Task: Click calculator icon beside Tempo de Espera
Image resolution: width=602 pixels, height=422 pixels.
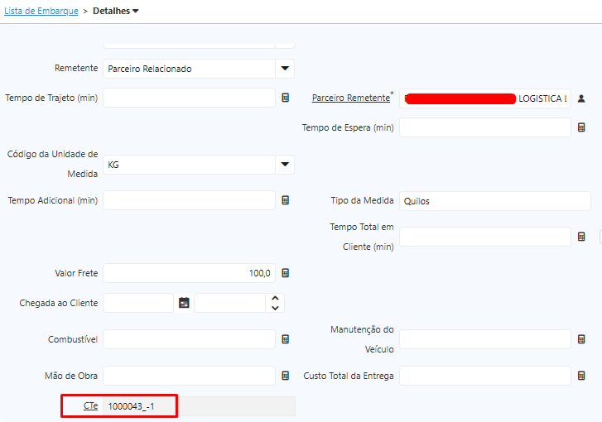Action: (581, 127)
